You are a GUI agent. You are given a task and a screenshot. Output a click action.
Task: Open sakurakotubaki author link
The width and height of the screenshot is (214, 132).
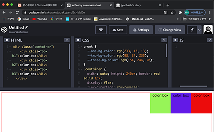[x=18, y=32]
